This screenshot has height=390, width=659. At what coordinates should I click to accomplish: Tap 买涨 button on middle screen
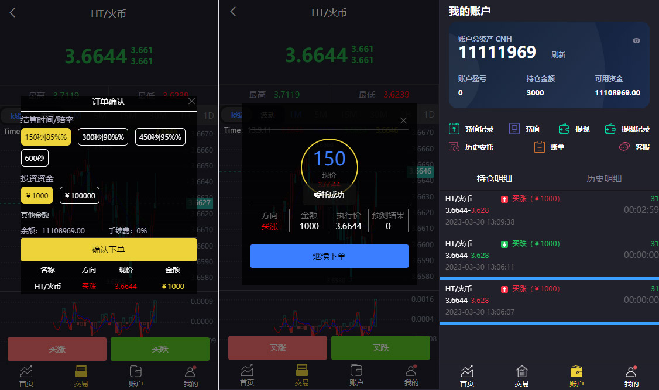pos(277,347)
